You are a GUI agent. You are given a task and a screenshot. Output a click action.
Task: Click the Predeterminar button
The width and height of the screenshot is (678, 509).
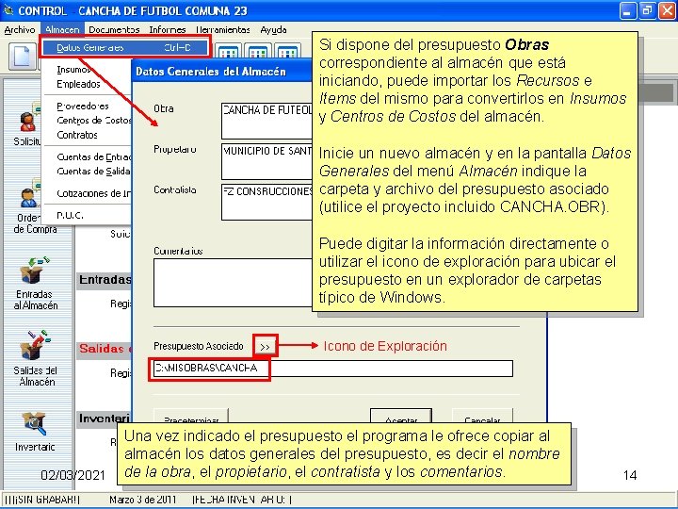pyautogui.click(x=191, y=417)
